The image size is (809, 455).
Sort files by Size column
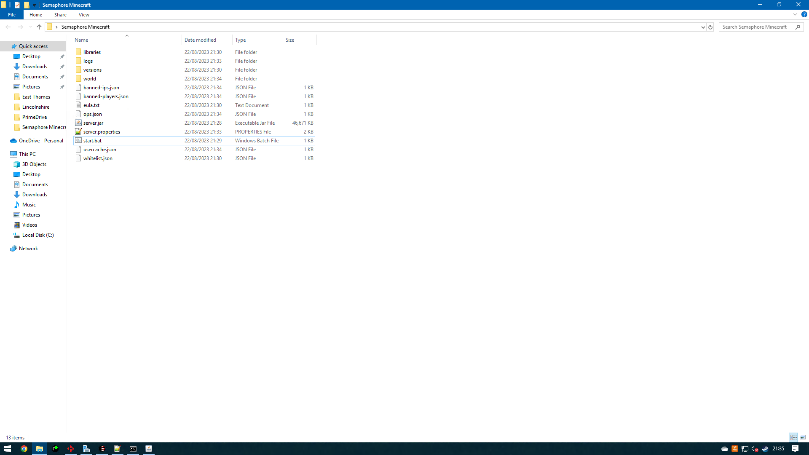[x=290, y=40]
